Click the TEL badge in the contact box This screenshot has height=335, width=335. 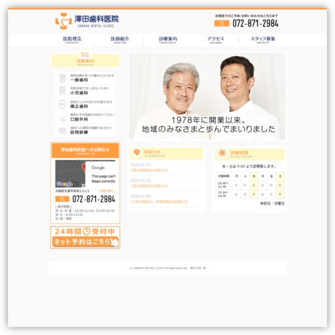(x=62, y=199)
